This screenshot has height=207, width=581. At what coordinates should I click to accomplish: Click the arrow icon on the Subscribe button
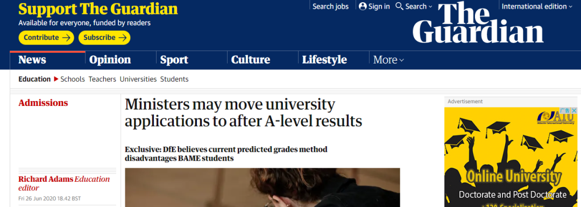tap(123, 38)
